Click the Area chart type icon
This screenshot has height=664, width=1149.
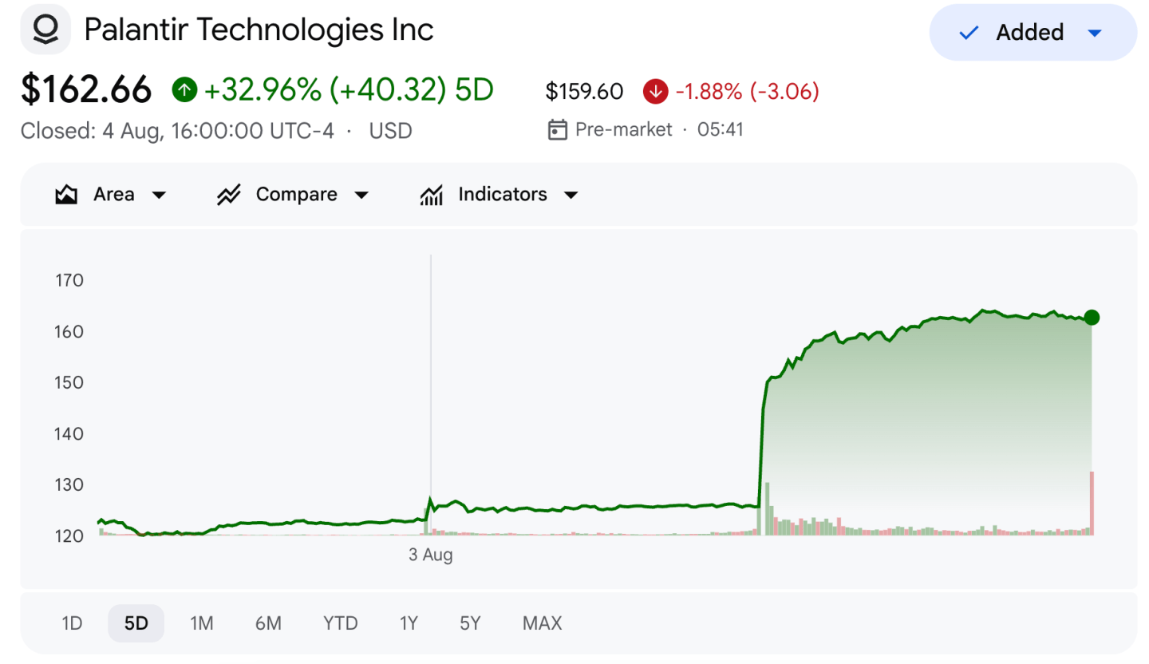coord(66,195)
